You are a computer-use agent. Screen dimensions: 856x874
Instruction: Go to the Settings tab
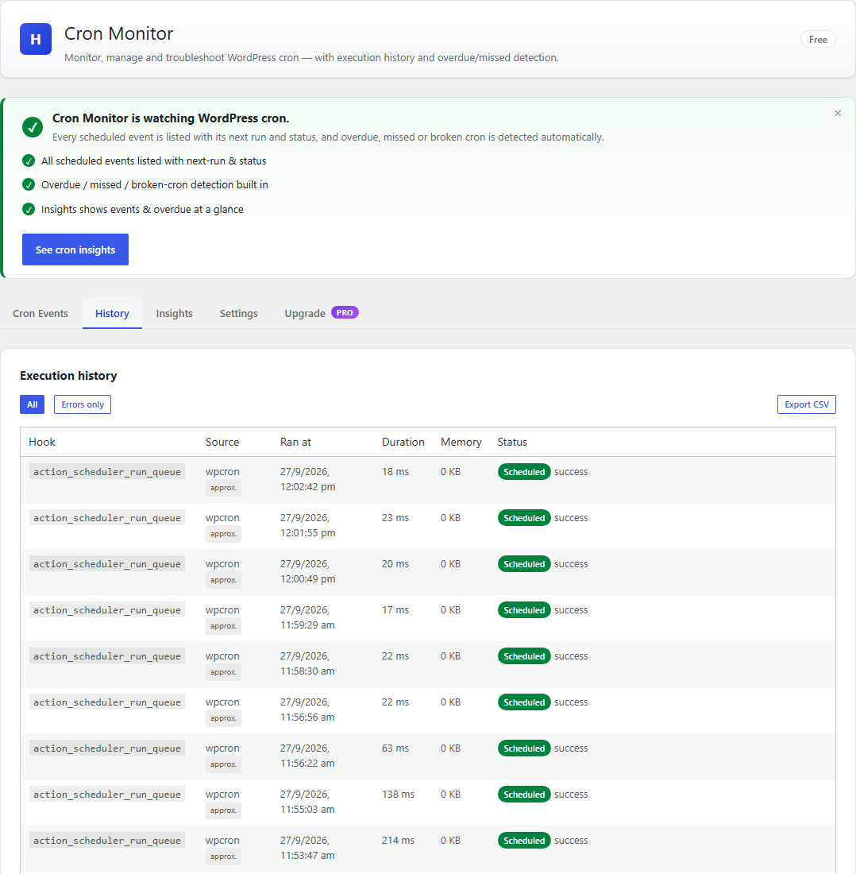click(238, 313)
